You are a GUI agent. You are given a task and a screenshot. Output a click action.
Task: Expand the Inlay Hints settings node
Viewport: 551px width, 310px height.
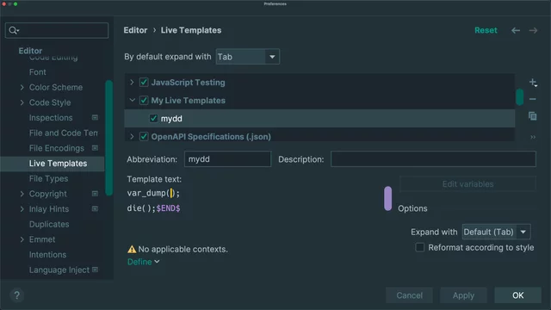pos(22,208)
